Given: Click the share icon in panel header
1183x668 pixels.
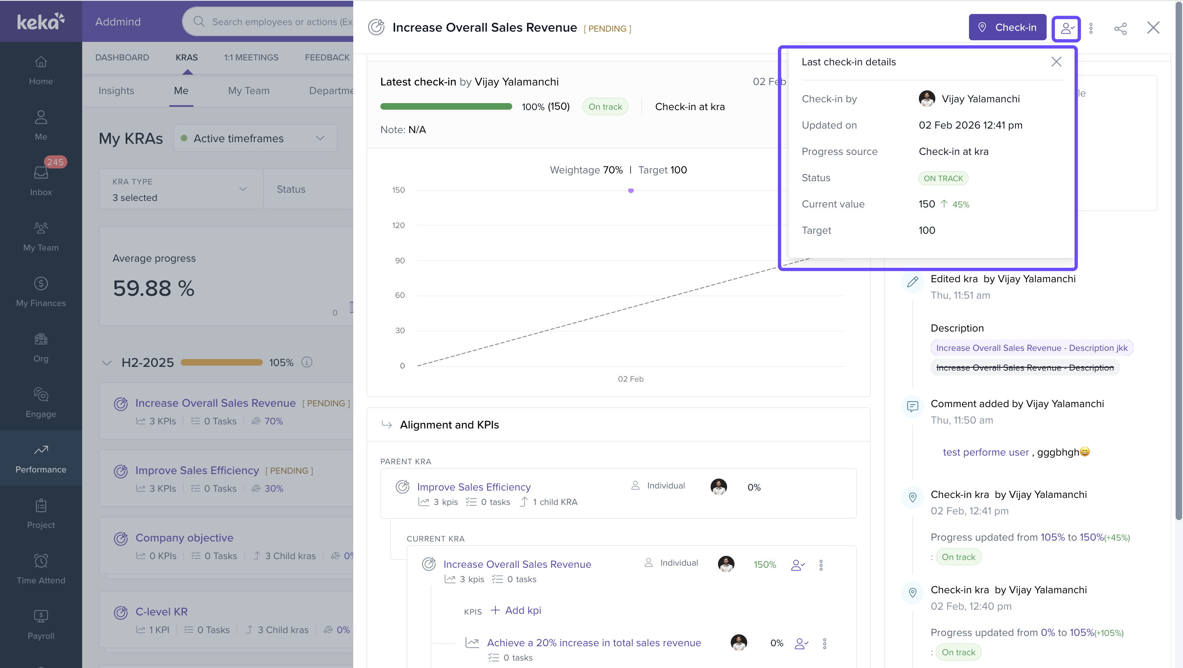Looking at the screenshot, I should tap(1120, 28).
